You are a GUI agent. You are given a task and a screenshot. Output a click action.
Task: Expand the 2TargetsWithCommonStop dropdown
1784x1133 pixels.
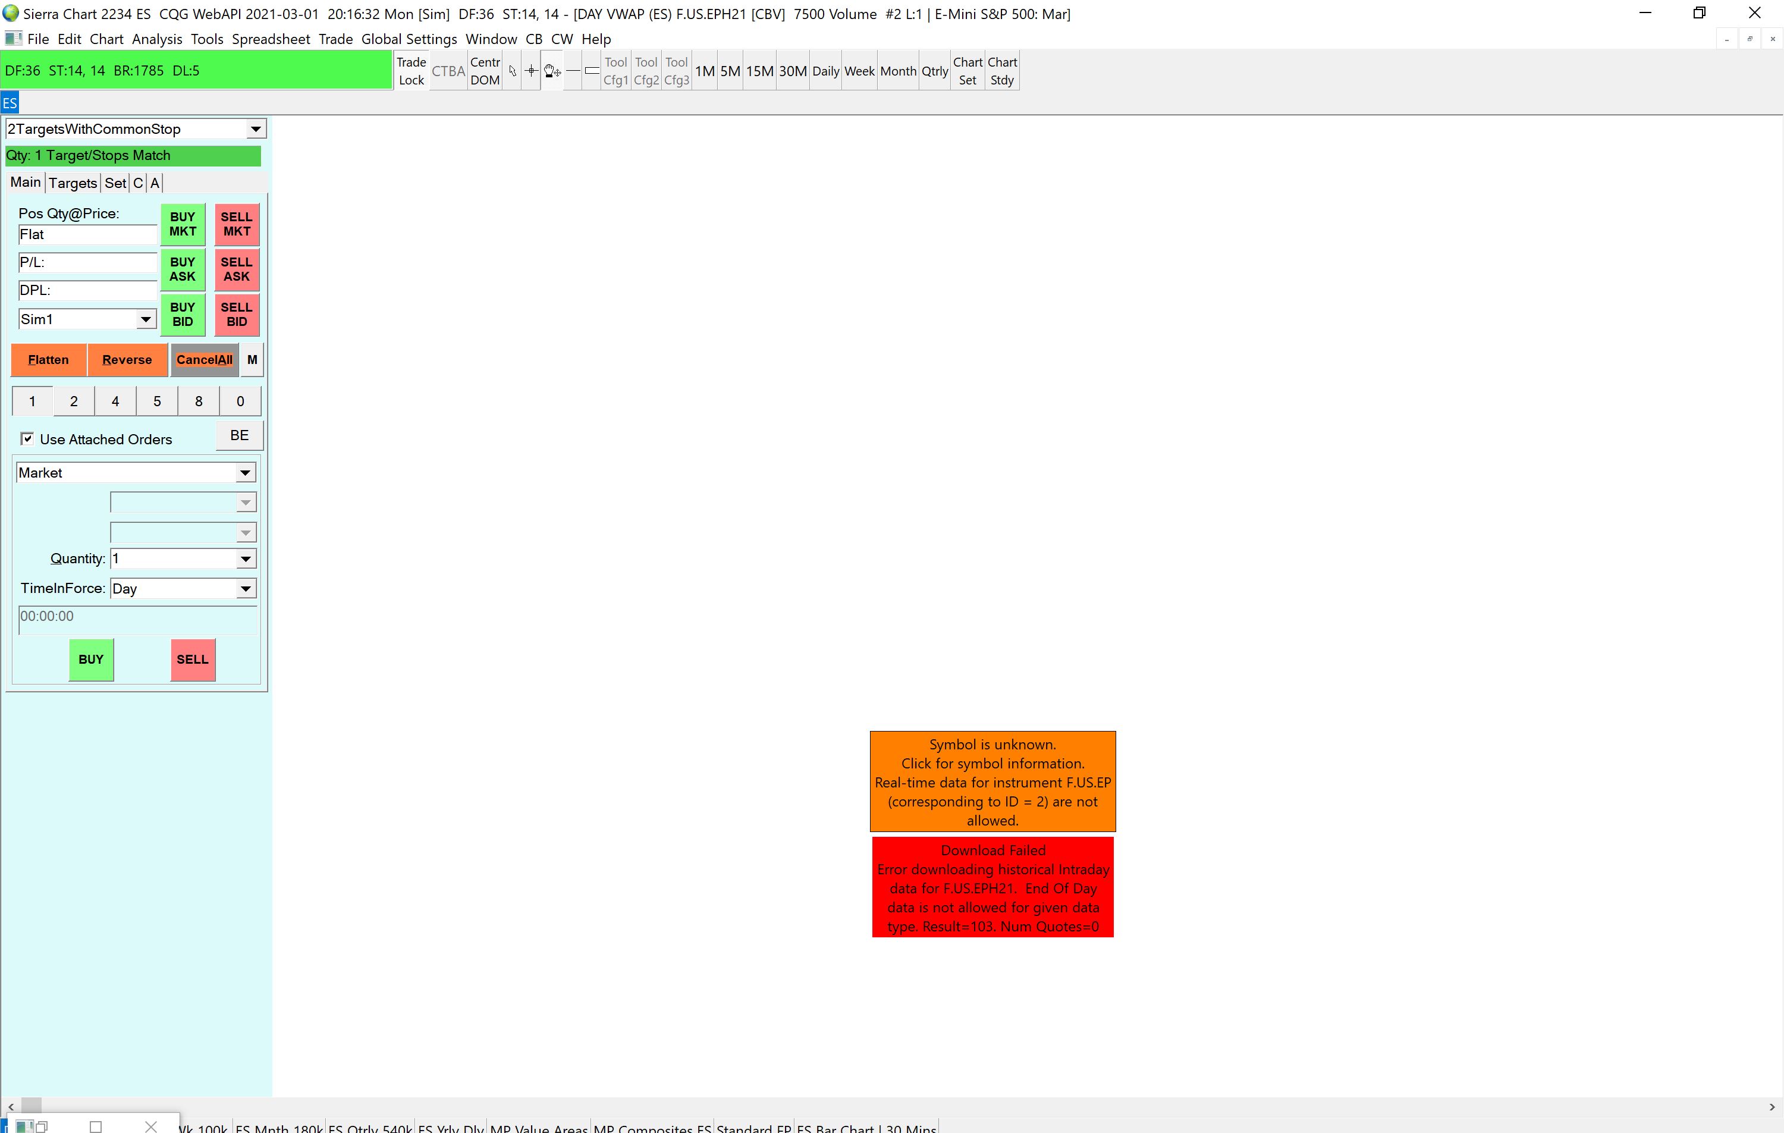[256, 129]
